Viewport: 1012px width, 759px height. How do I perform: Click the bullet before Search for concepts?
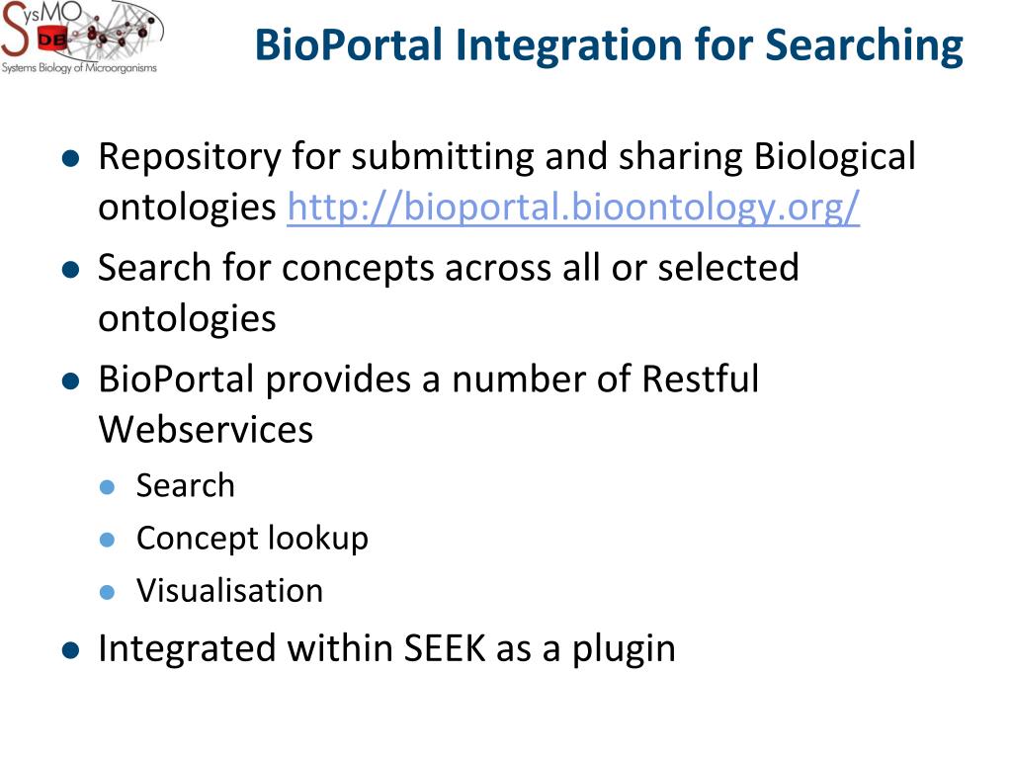point(70,269)
